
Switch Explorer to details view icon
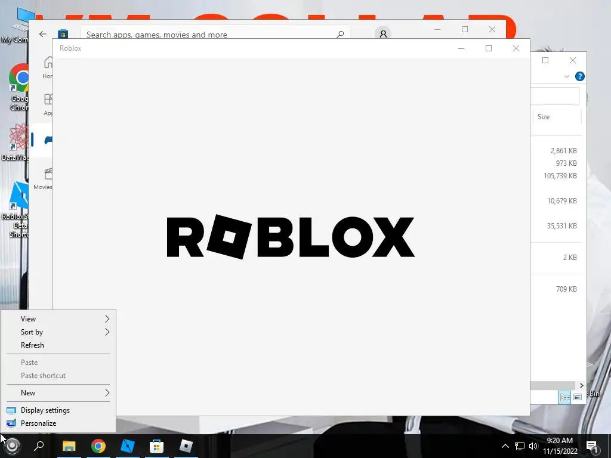click(564, 397)
